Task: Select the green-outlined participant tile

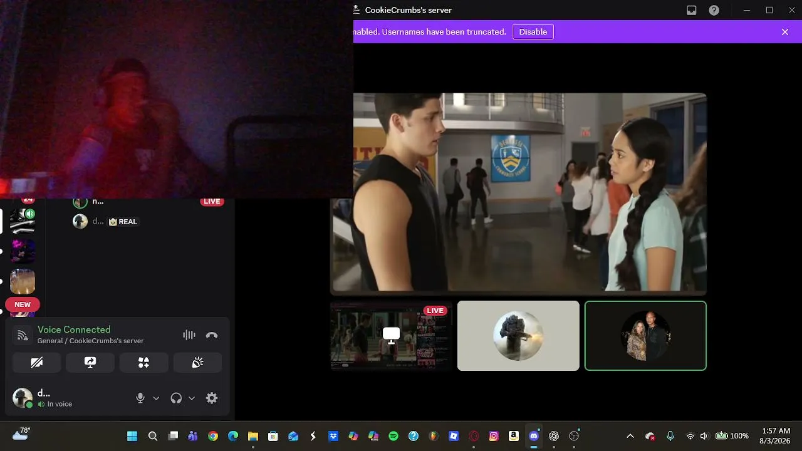Action: [645, 336]
